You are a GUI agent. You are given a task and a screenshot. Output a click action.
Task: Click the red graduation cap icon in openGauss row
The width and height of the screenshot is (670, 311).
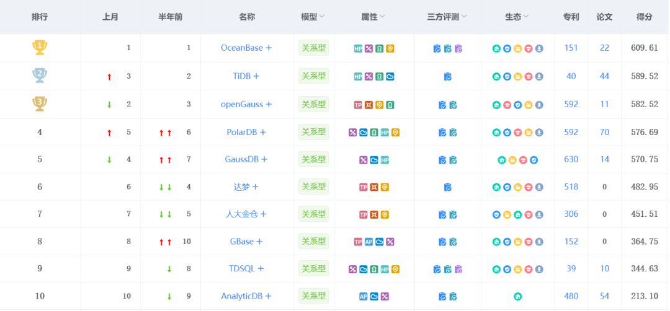click(x=507, y=105)
